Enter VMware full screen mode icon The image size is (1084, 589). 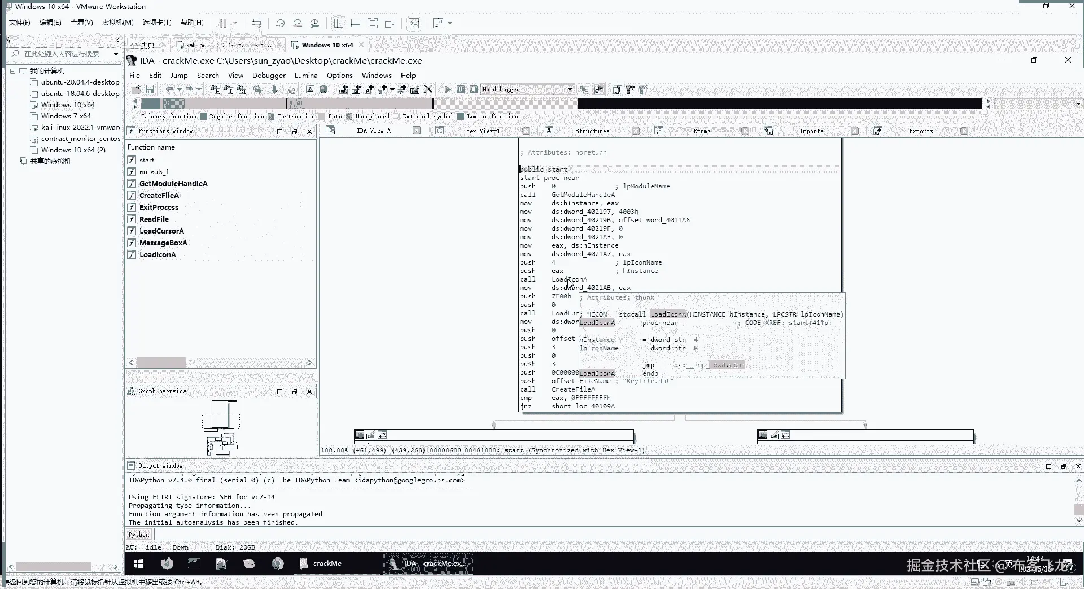(x=373, y=23)
